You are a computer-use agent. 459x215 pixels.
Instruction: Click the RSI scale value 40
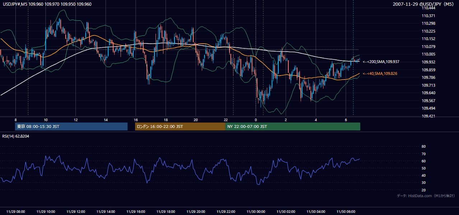[423, 176]
